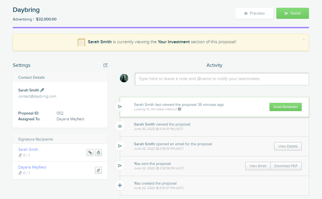Click the paper plane icon for last viewed entry
322x199 pixels.
[120, 107]
